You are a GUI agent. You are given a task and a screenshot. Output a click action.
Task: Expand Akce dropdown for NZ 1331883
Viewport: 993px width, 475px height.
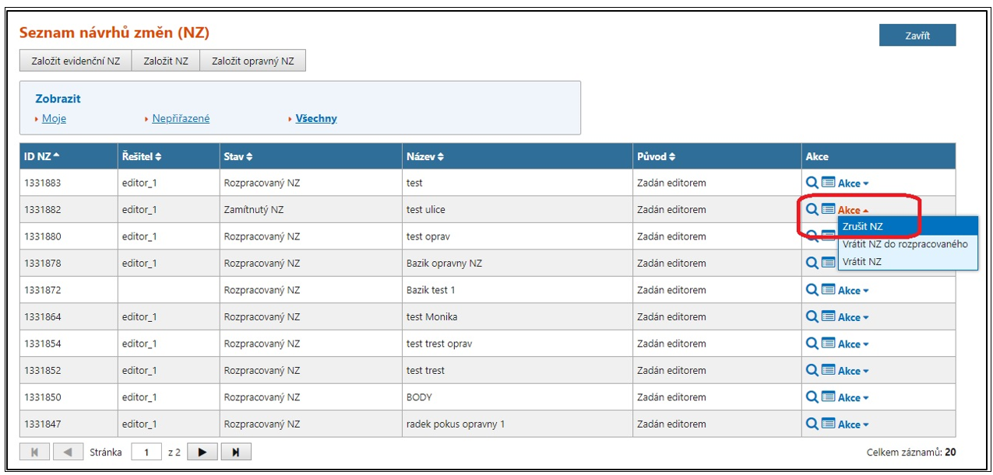[x=853, y=183]
